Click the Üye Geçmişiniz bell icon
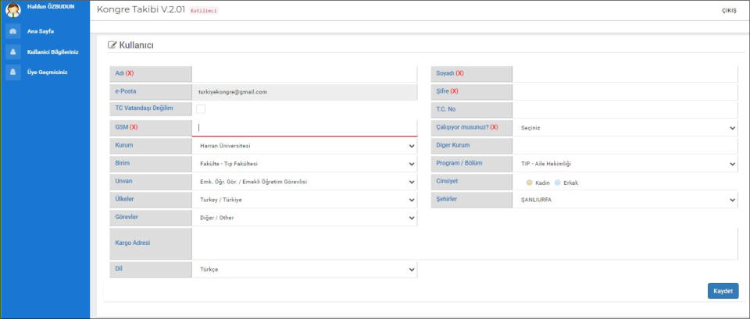 tap(13, 72)
